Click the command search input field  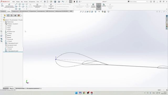pyautogui.click(x=138, y=2)
